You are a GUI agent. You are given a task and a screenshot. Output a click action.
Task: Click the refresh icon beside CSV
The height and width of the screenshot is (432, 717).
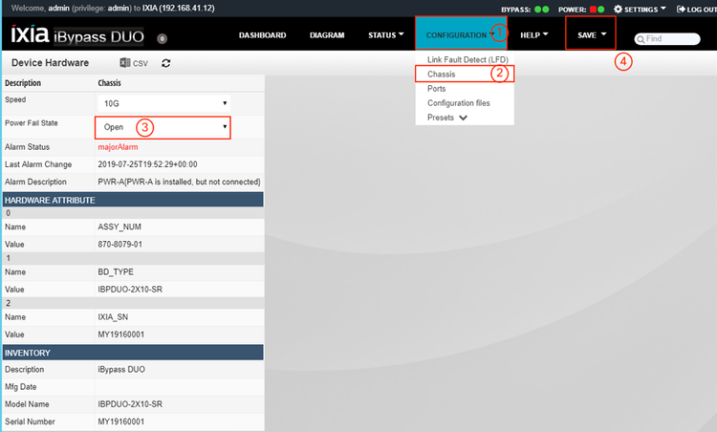point(166,63)
